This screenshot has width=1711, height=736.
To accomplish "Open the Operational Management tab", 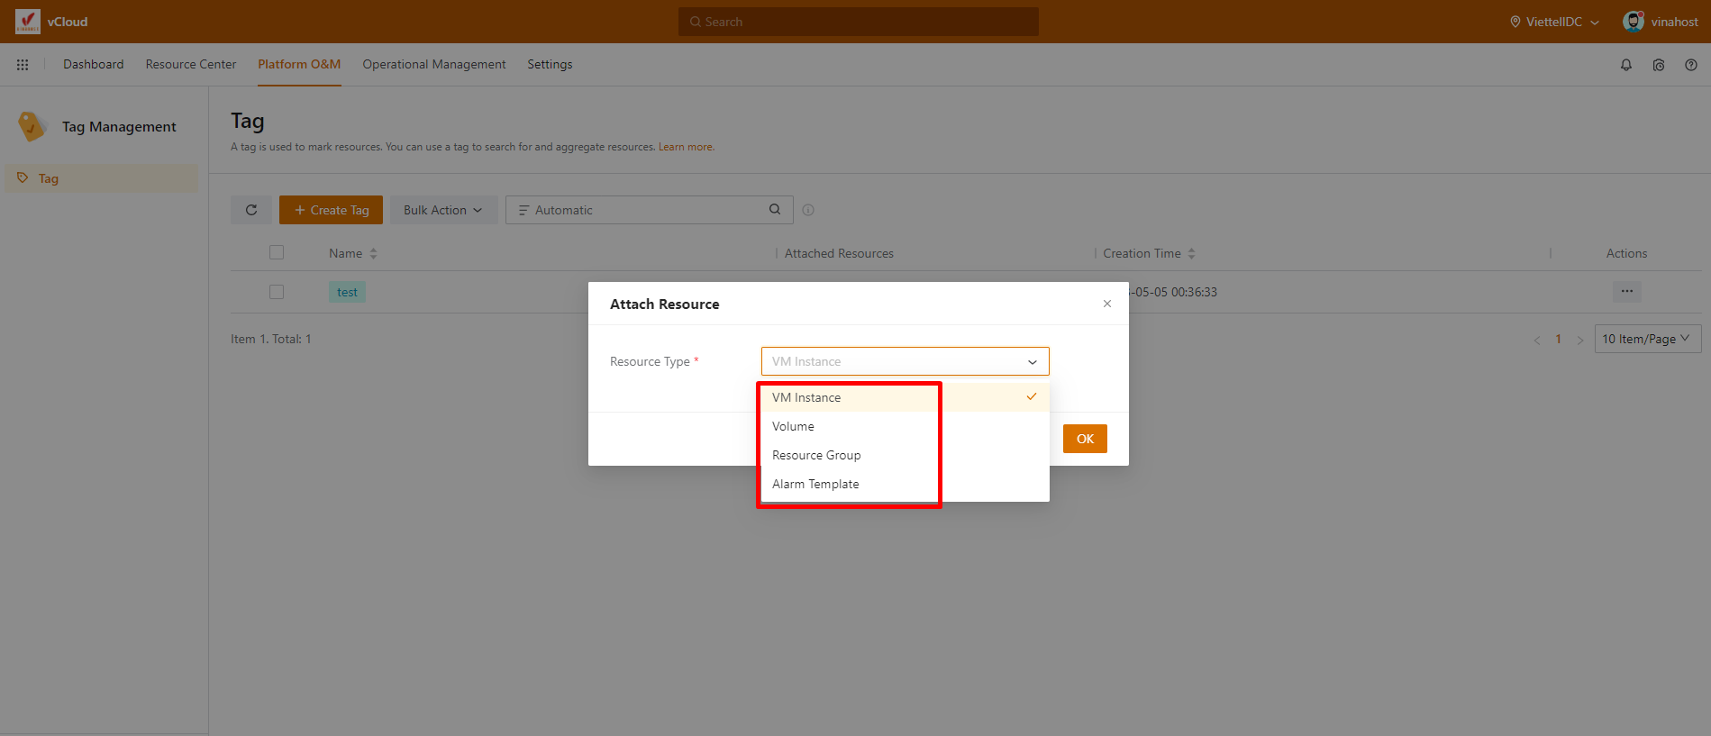I will [x=433, y=65].
